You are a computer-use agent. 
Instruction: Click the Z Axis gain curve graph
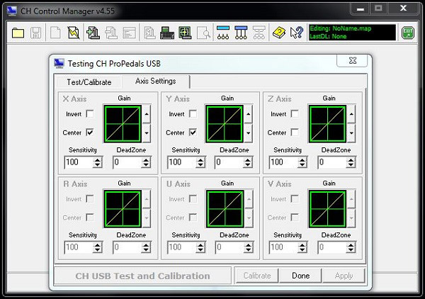(327, 124)
